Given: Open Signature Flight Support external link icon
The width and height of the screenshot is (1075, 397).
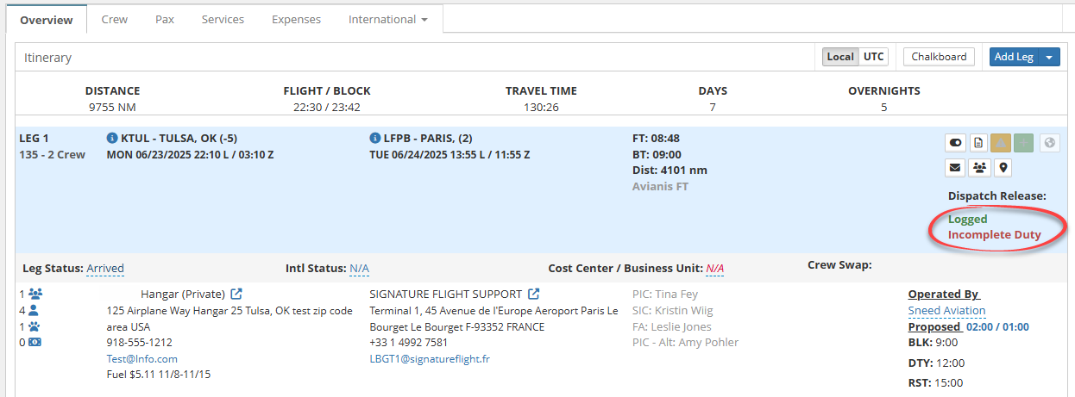Looking at the screenshot, I should [x=534, y=295].
